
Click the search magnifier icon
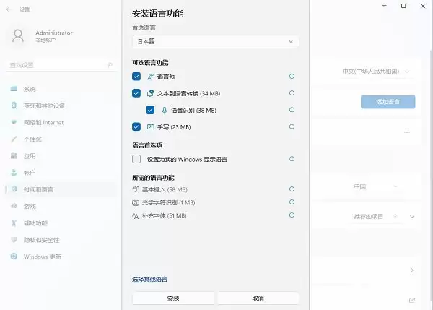(110, 65)
